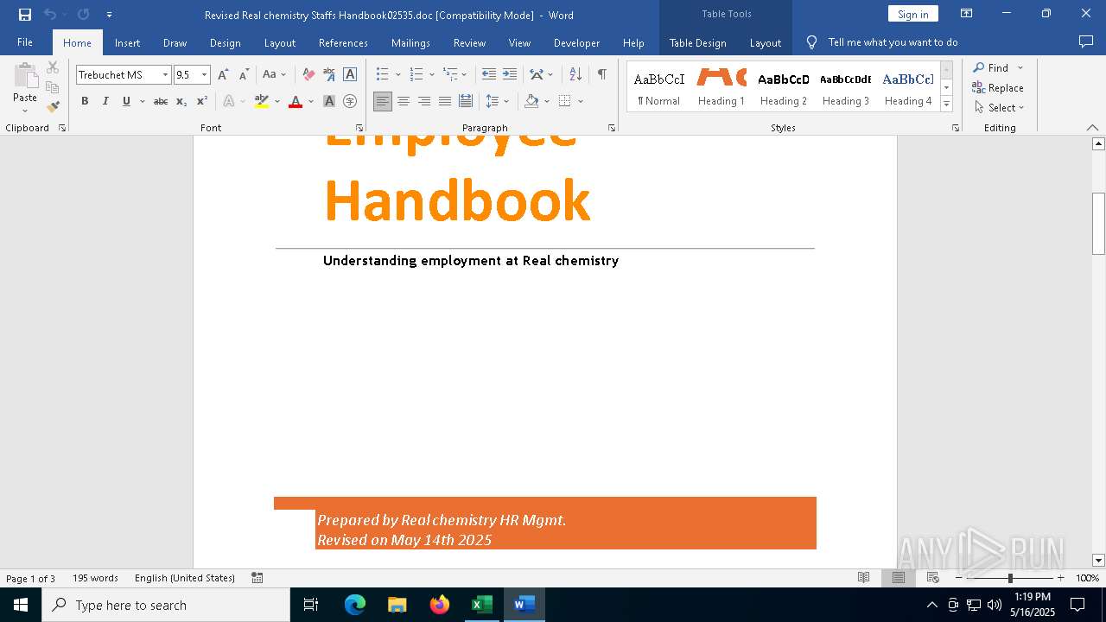The image size is (1106, 622).
Task: Click the Tell me search box
Action: (893, 42)
